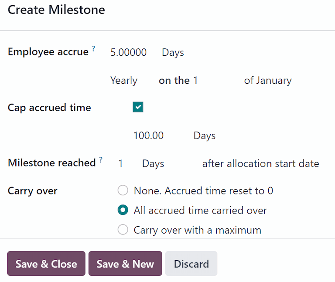This screenshot has width=335, height=282.
Task: Edit the 5.00000 accrual amount field
Action: 128,53
